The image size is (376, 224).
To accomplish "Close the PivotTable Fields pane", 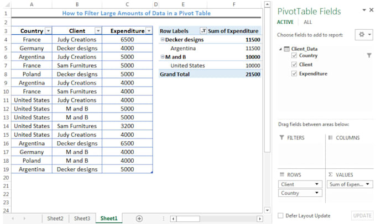I will point(370,10).
